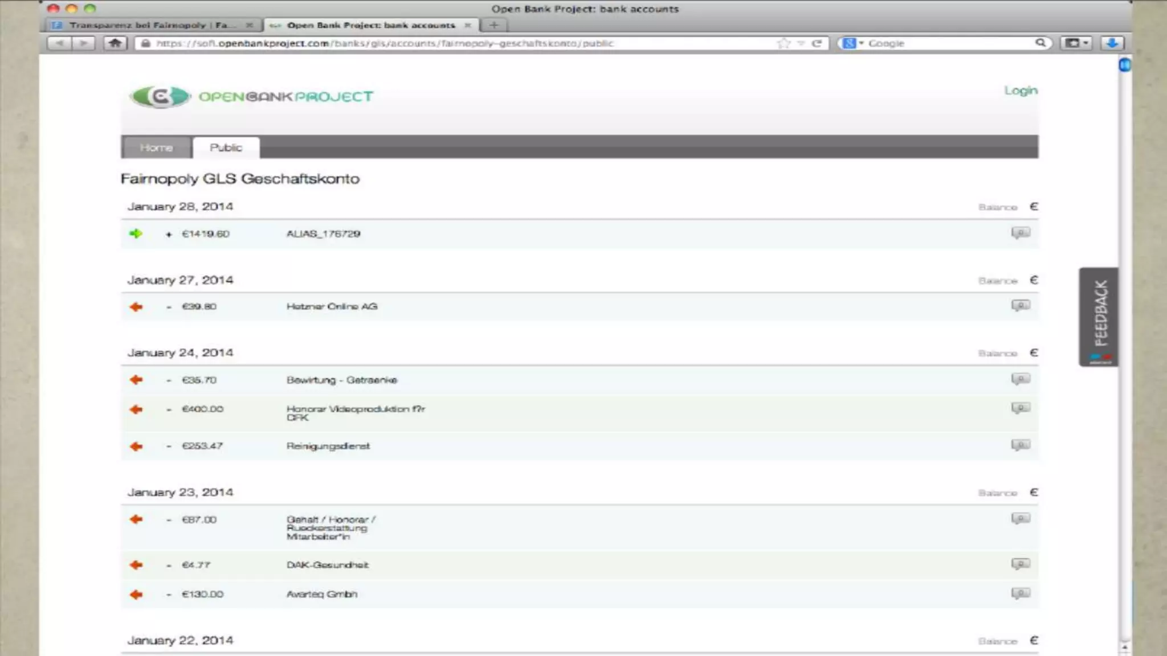The image size is (1167, 656).
Task: Reload the page with refresh icon
Action: [x=817, y=43]
